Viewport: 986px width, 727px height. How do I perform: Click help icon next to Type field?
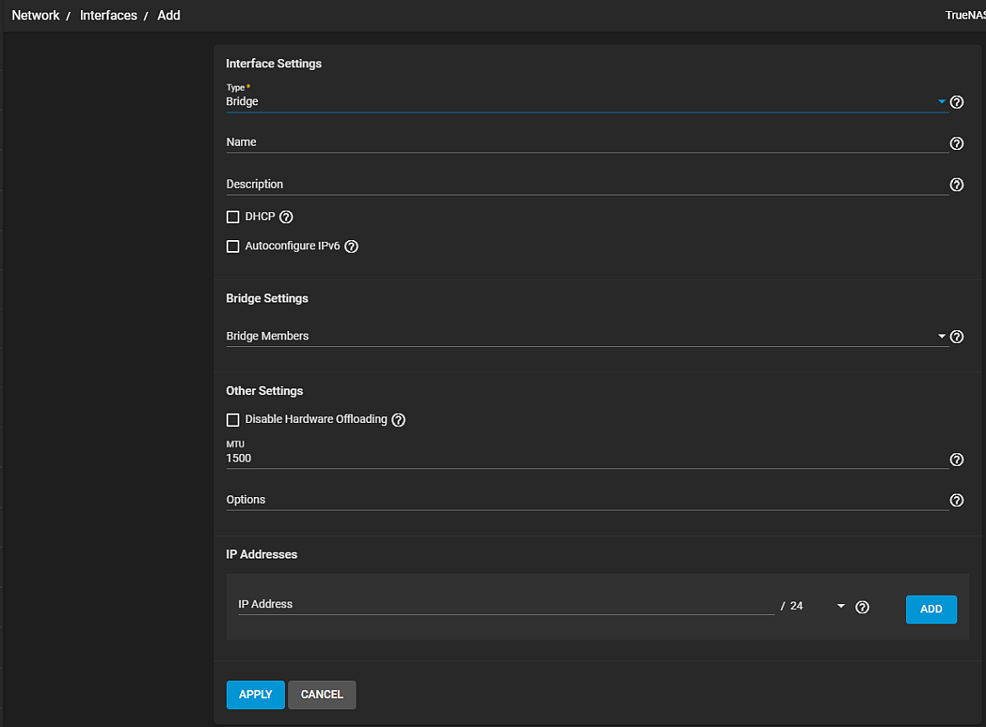pos(957,102)
